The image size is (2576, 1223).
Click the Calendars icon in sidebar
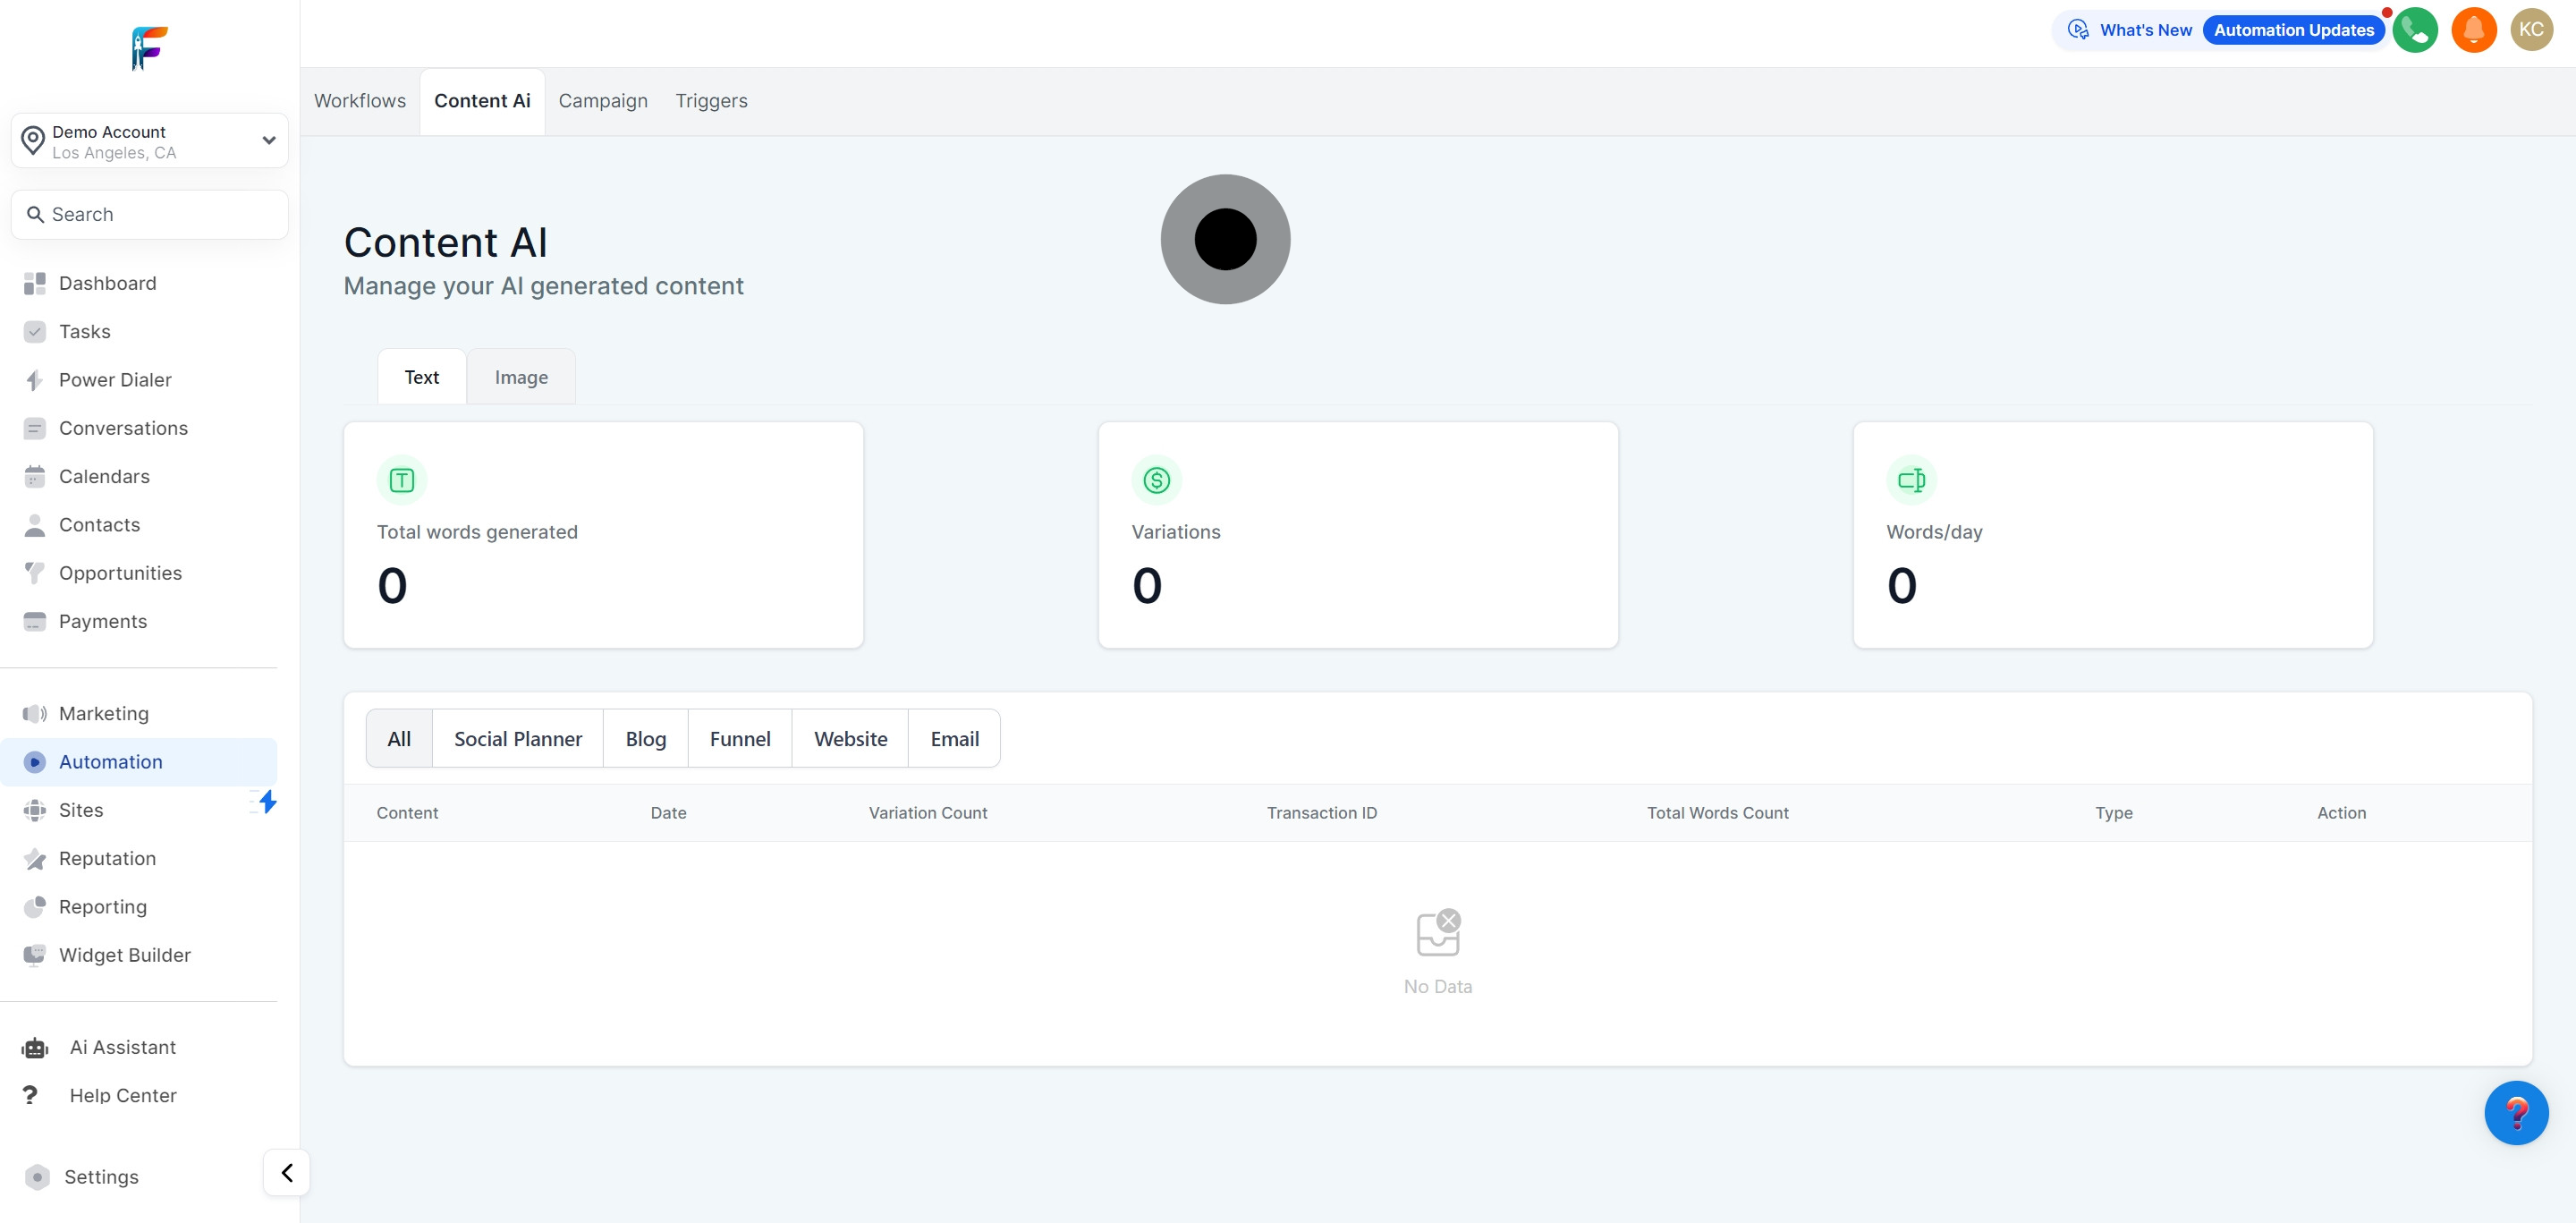35,477
